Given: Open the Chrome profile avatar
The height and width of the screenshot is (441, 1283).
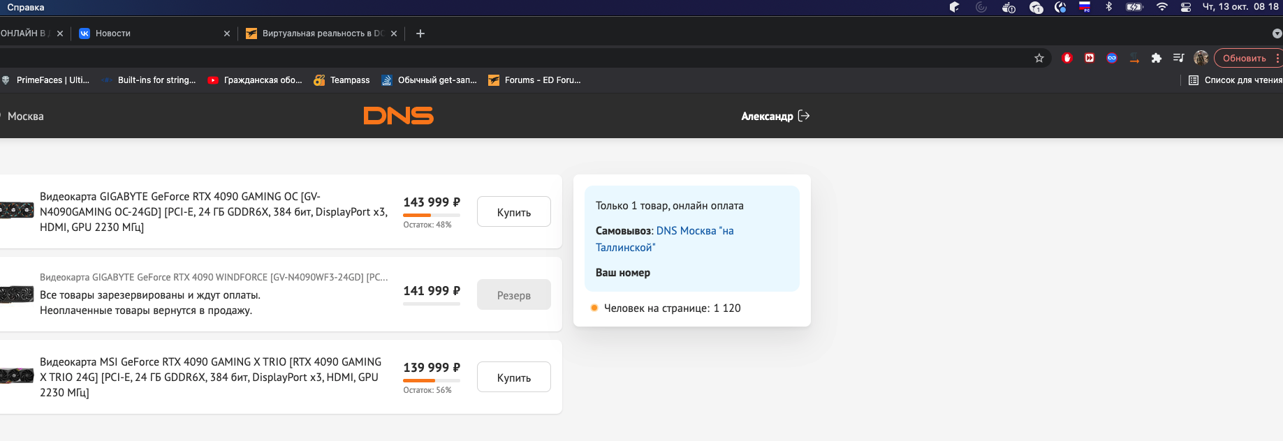Looking at the screenshot, I should click(x=1201, y=58).
